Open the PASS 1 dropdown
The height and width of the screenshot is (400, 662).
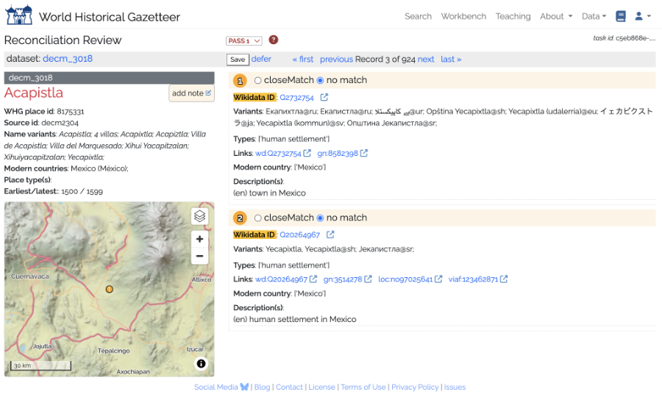pos(244,41)
